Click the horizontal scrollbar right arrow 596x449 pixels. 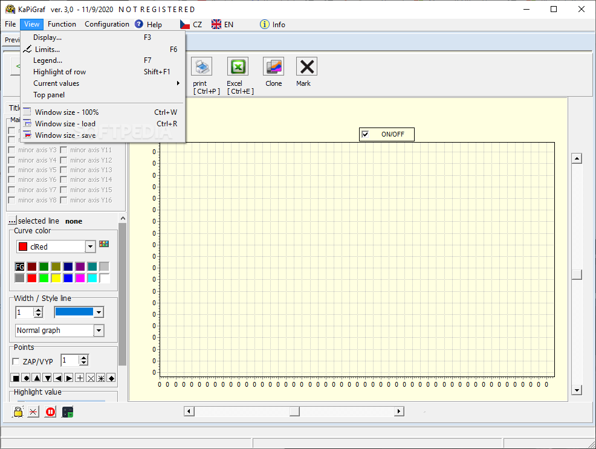pos(399,412)
